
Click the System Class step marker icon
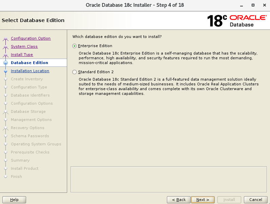(x=5, y=47)
